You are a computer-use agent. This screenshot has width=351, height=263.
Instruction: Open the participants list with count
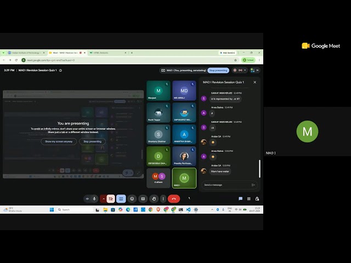pos(254,70)
